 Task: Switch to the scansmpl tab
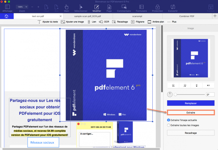point(137,16)
